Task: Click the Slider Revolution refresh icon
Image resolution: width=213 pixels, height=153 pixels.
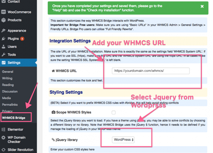Action: click(4, 150)
